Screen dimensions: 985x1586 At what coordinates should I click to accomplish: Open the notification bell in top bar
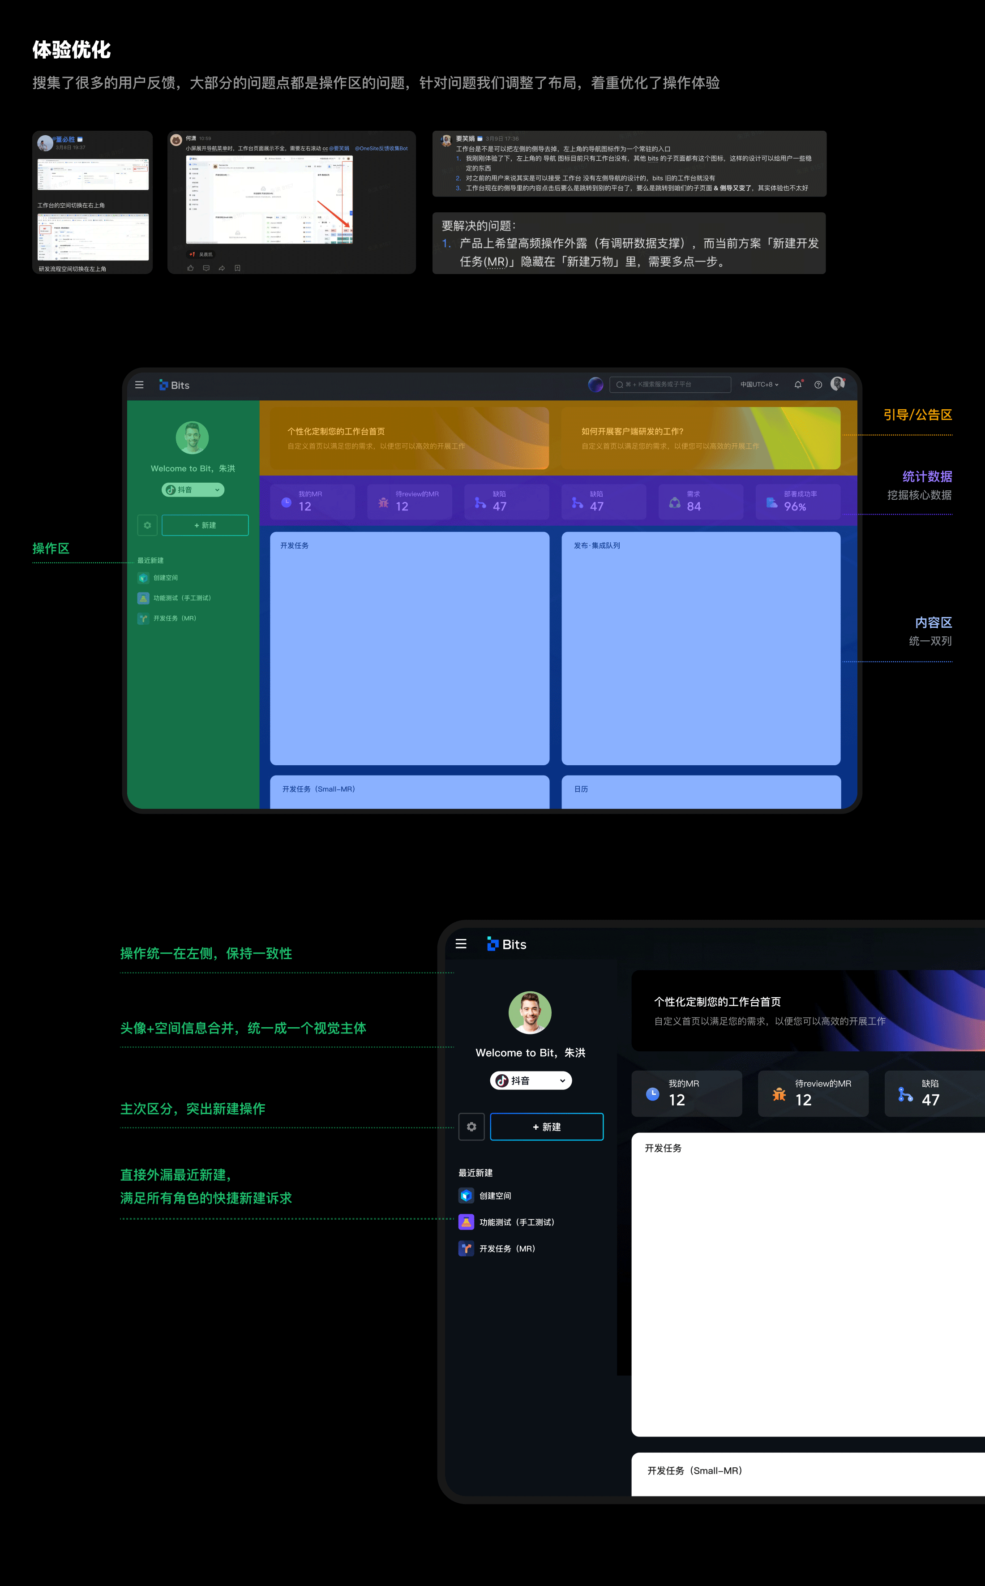[798, 384]
